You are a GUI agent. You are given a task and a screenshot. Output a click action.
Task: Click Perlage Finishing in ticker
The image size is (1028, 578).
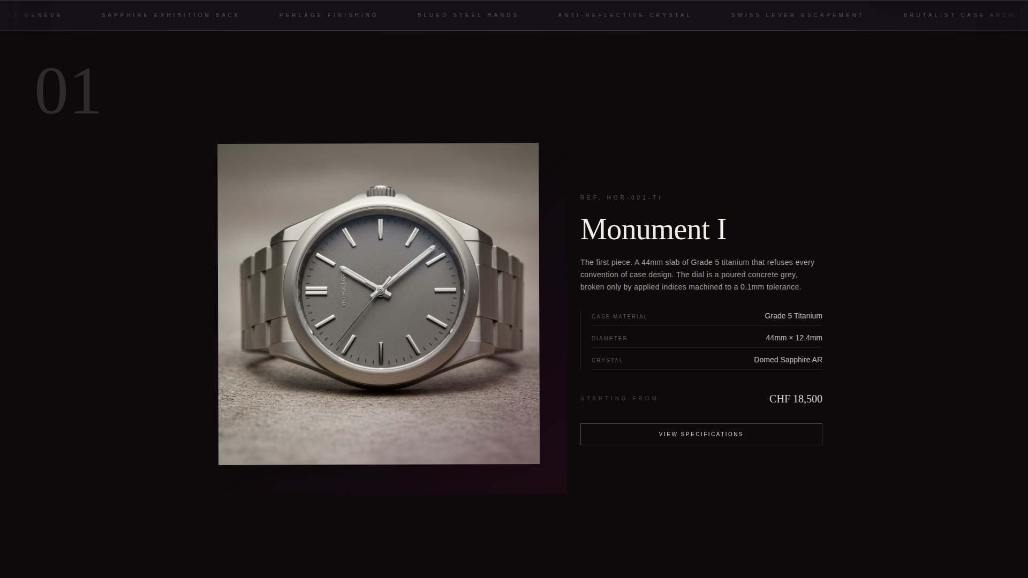click(x=329, y=15)
